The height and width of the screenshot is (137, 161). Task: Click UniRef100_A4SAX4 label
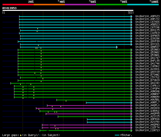[x=147, y=108]
